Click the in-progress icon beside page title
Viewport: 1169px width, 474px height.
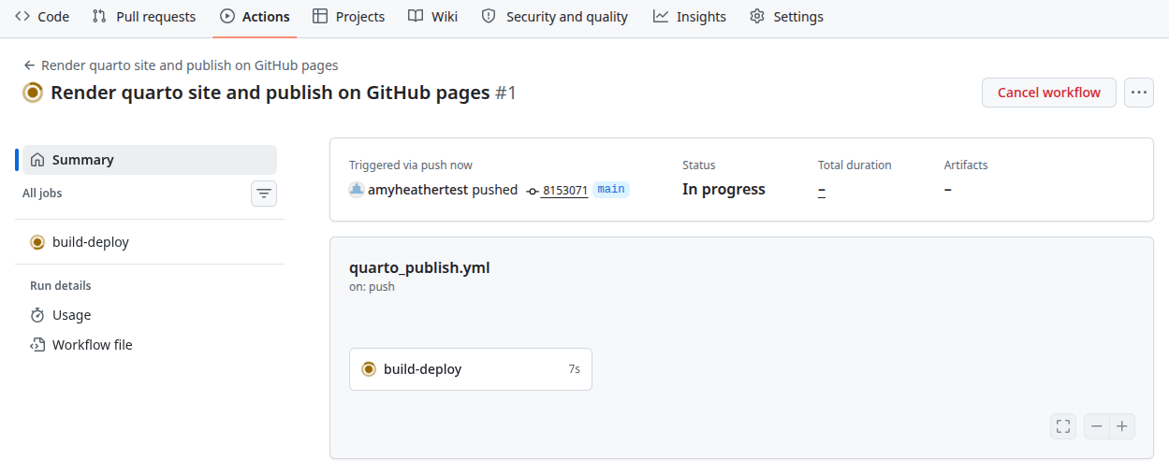[x=33, y=93]
